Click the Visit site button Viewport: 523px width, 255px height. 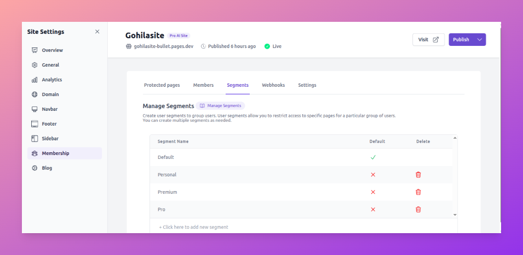tap(428, 39)
